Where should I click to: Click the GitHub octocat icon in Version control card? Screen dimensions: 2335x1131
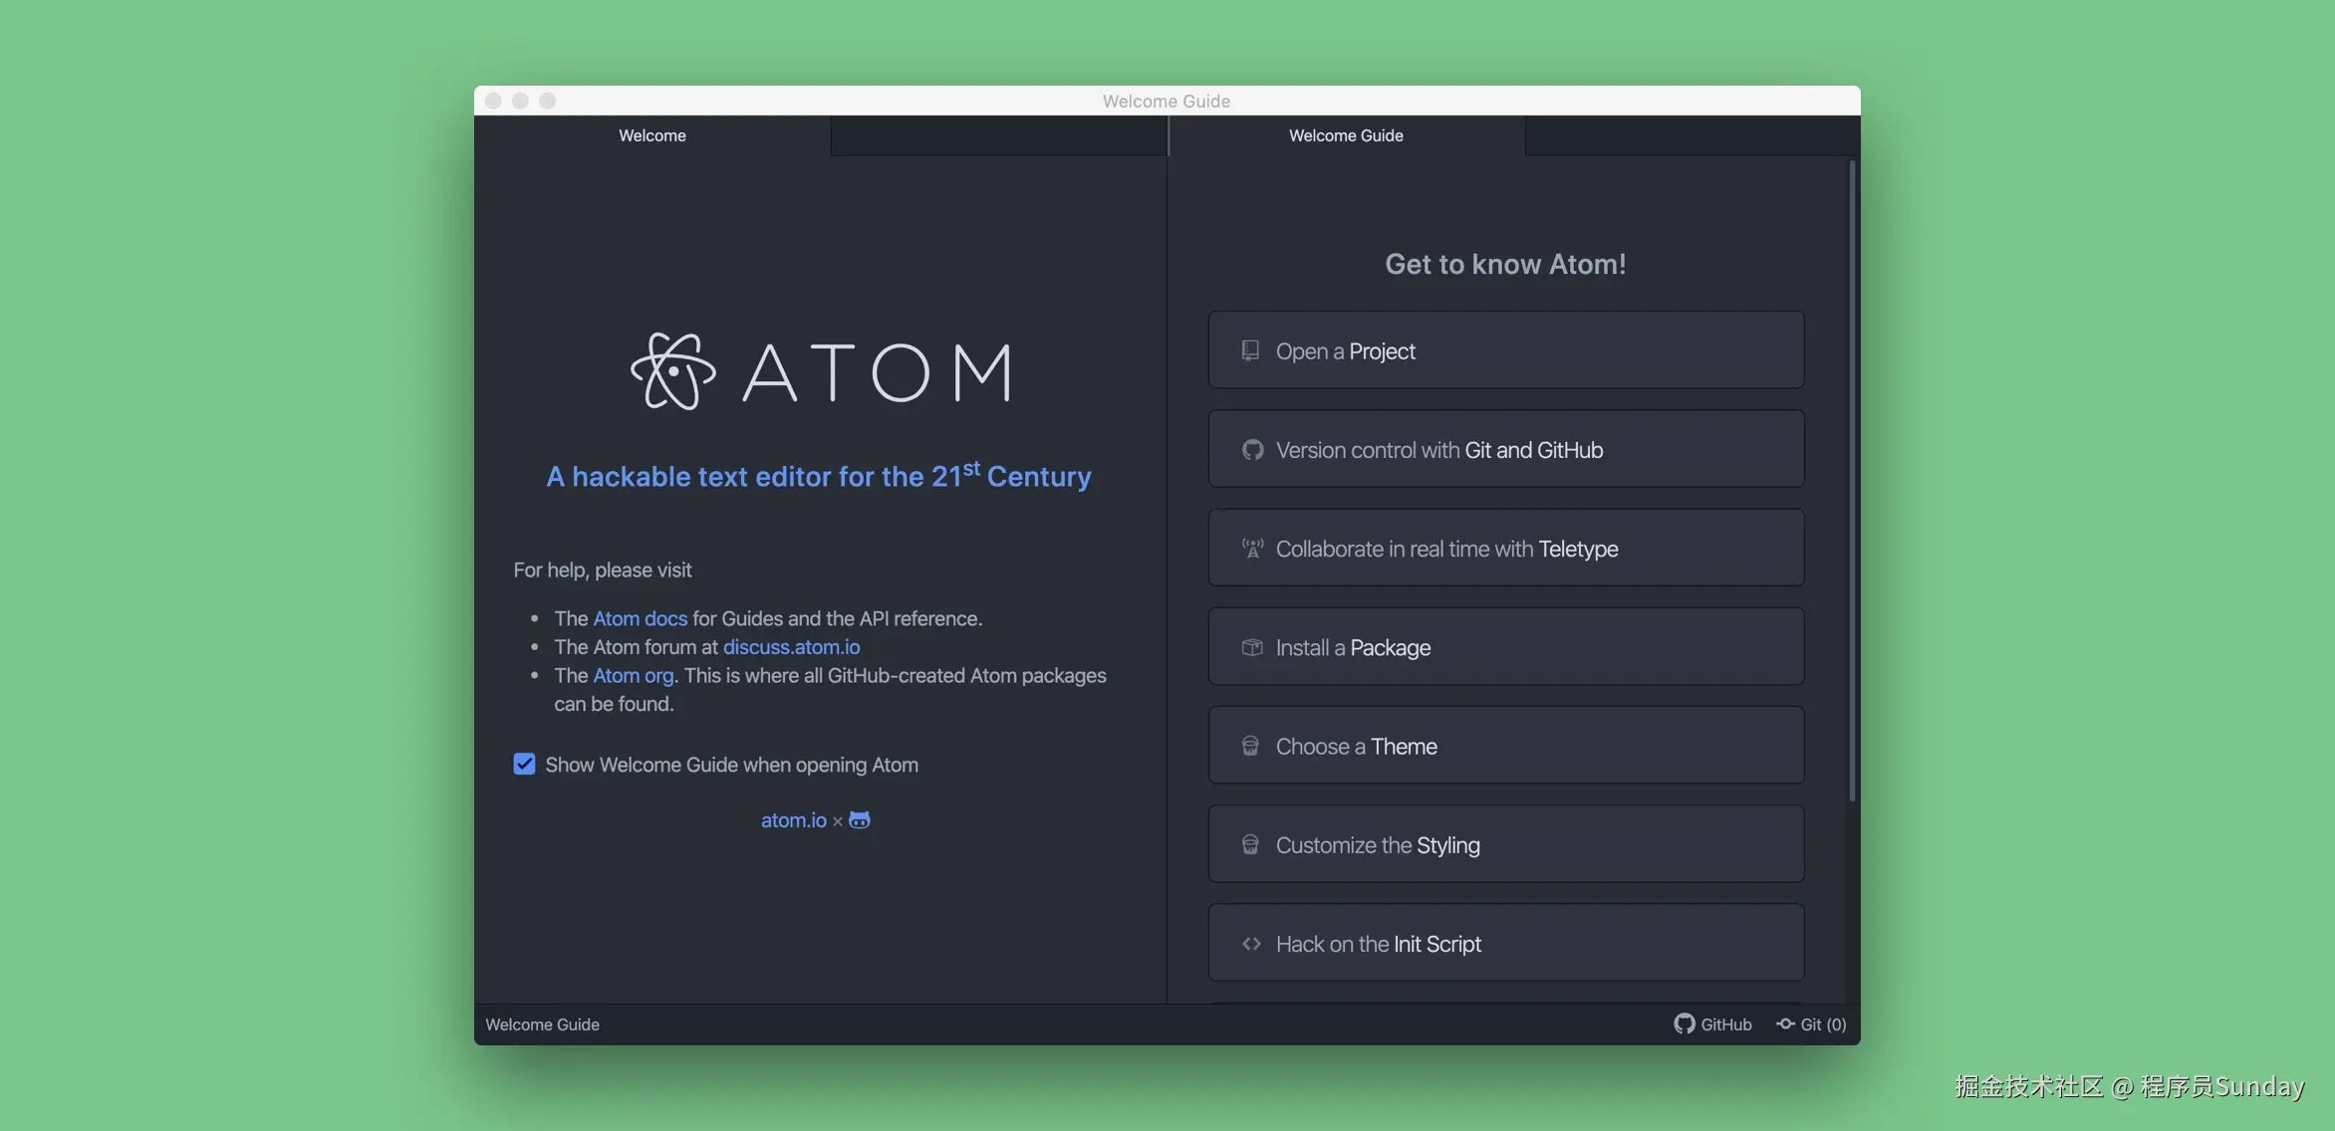[x=1252, y=450]
